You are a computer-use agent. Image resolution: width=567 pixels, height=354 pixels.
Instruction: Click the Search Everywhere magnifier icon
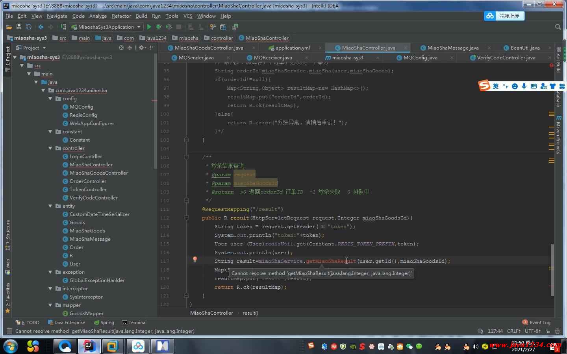tap(558, 27)
